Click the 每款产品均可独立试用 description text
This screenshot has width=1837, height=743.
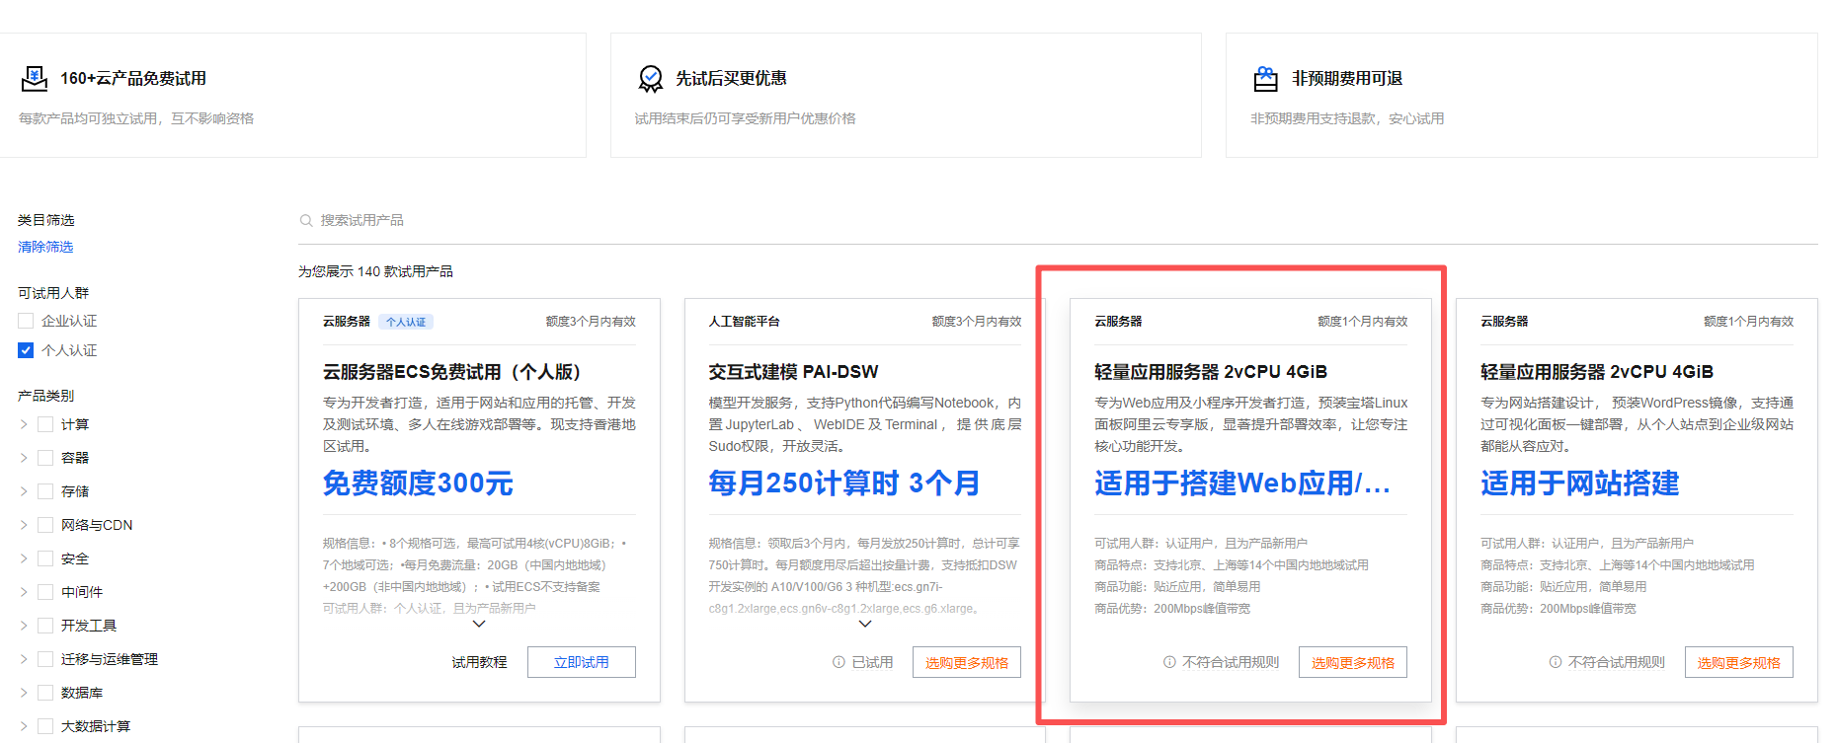(136, 118)
